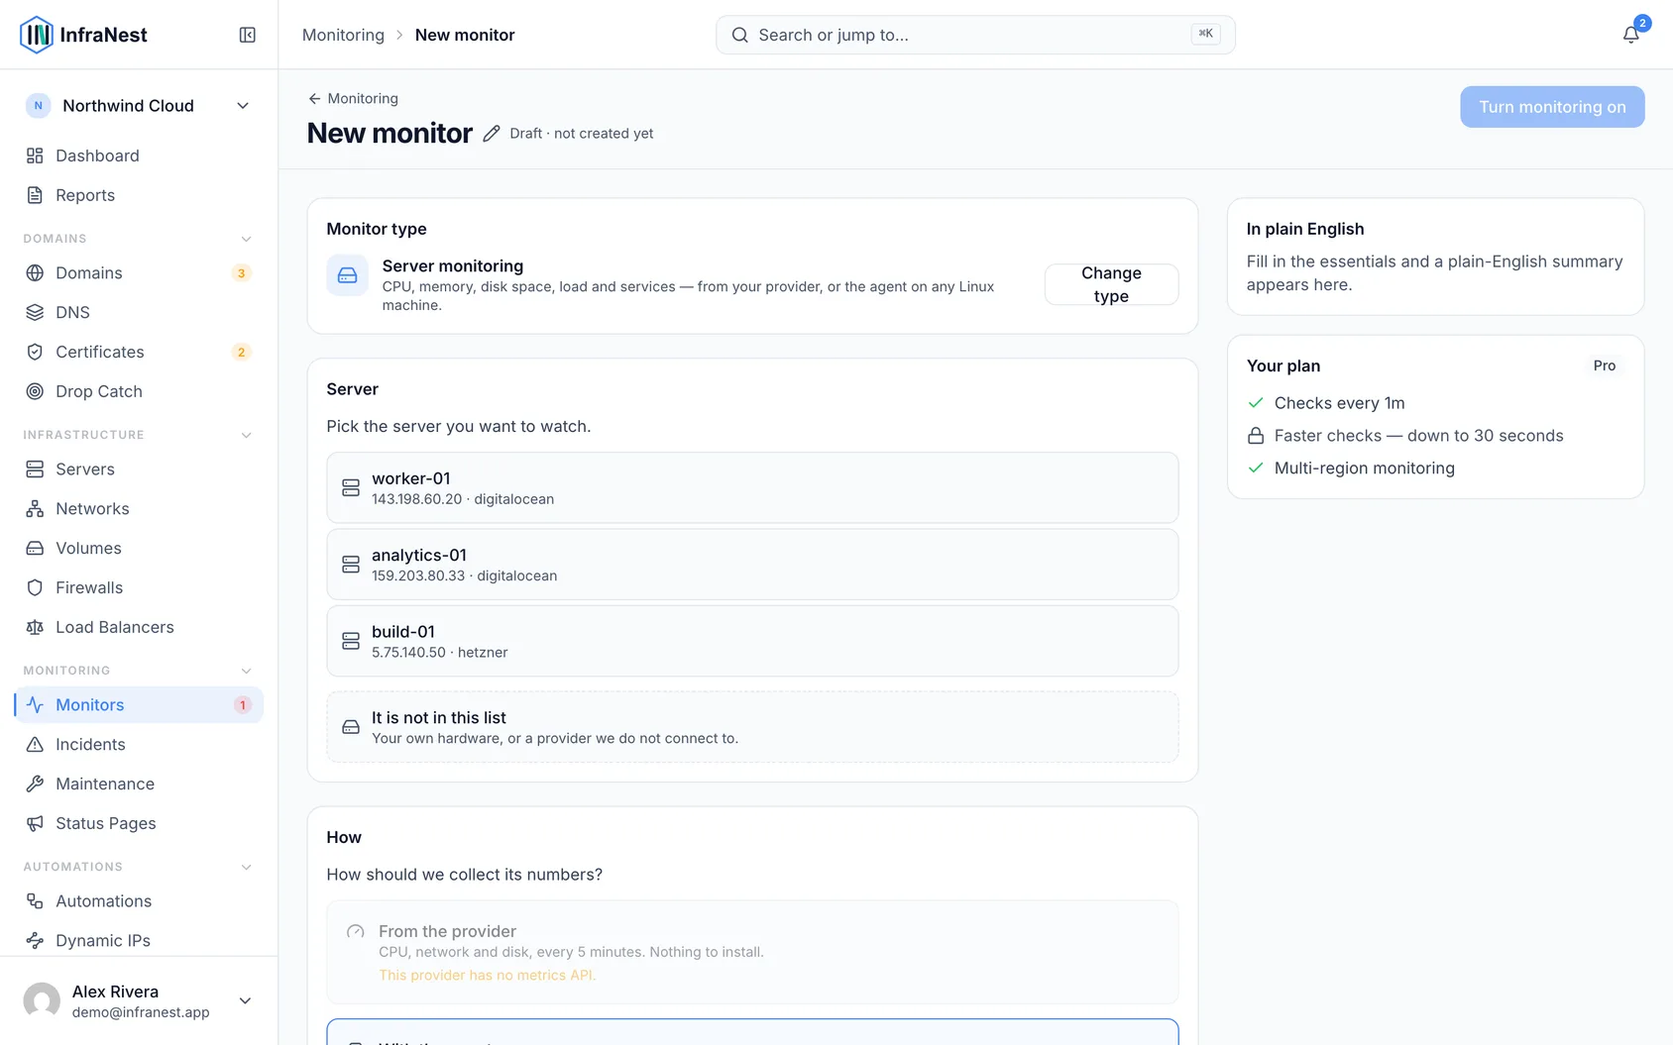Image resolution: width=1673 pixels, height=1045 pixels.
Task: Click the Monitors alert badge 1
Action: click(242, 705)
